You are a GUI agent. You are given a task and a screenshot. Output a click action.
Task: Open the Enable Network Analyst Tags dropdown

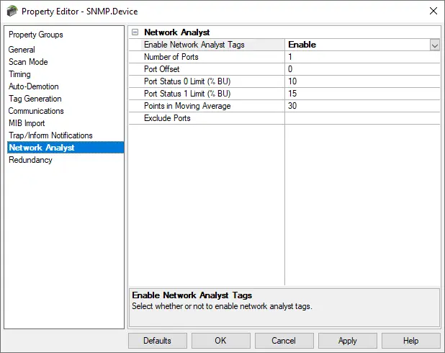(434, 45)
